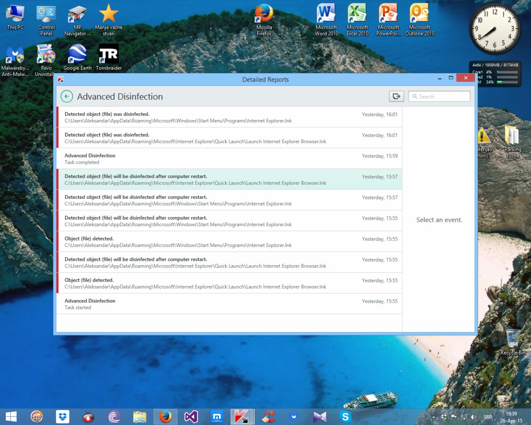The height and width of the screenshot is (425, 531).
Task: Open File Explorer from the taskbar
Action: point(140,417)
